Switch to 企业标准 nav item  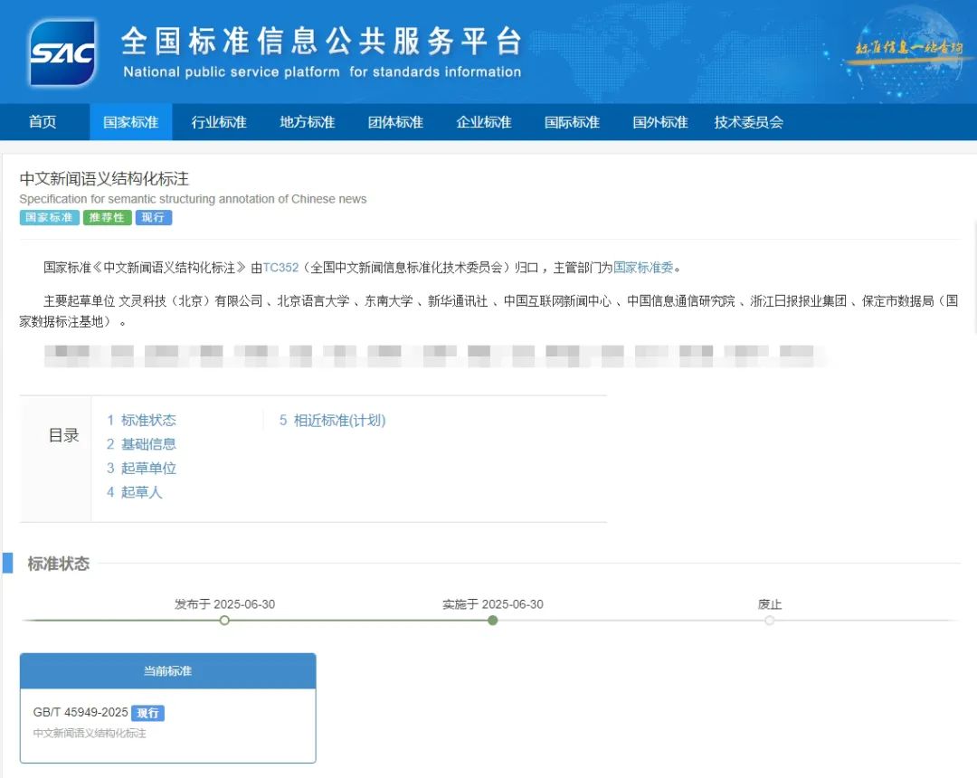483,122
